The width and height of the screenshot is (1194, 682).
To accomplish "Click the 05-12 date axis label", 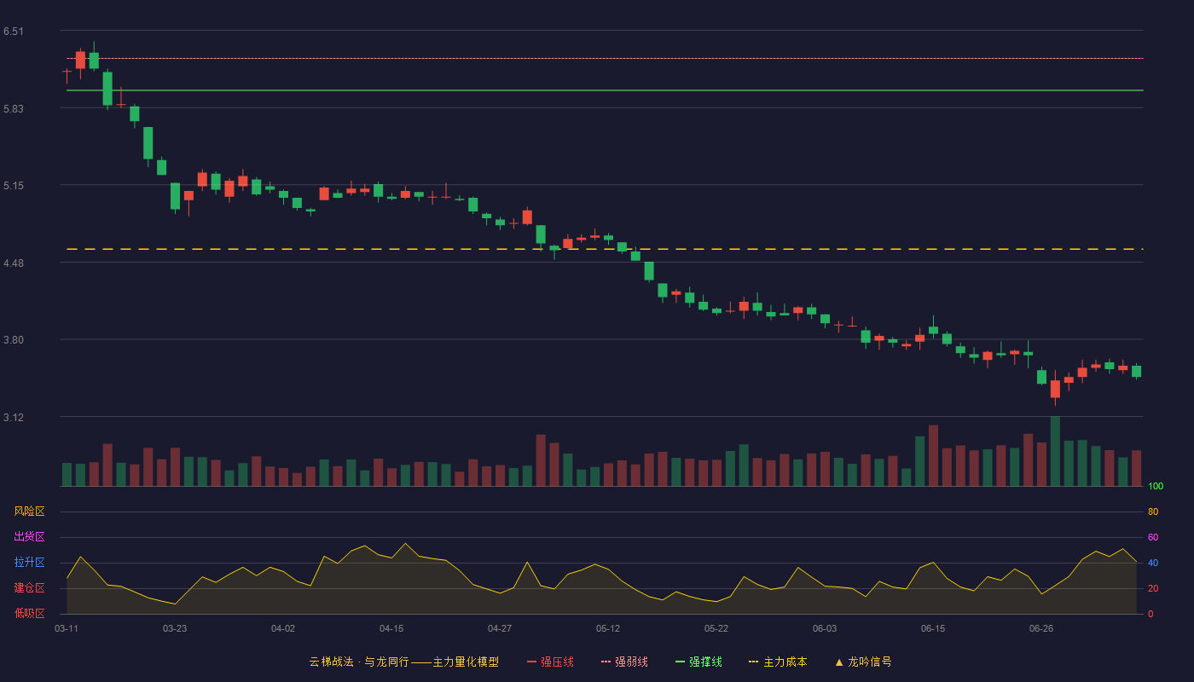I will 608,628.
